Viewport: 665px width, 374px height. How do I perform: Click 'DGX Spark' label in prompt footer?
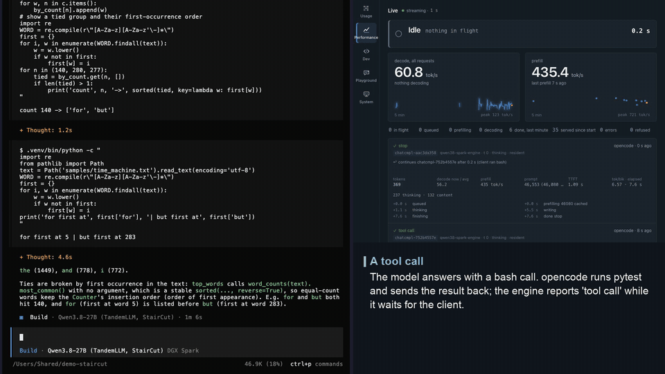[183, 350]
